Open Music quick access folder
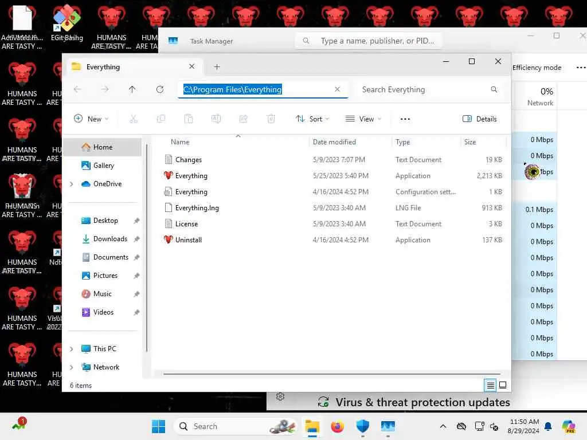 coord(102,294)
